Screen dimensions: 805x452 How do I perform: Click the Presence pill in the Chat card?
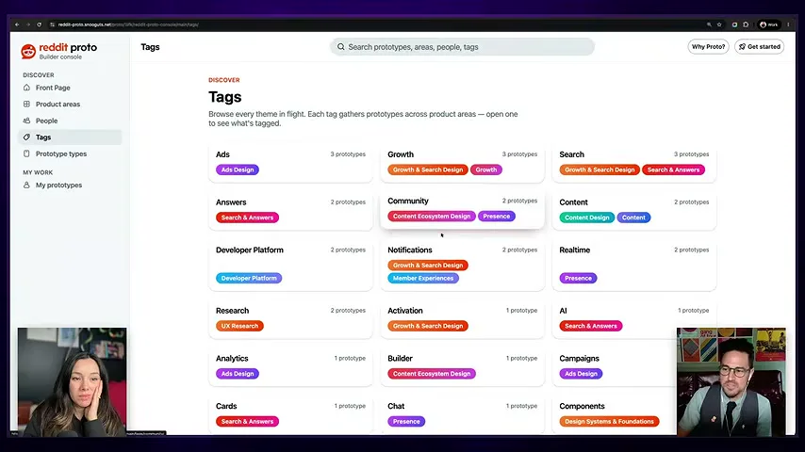pos(406,421)
